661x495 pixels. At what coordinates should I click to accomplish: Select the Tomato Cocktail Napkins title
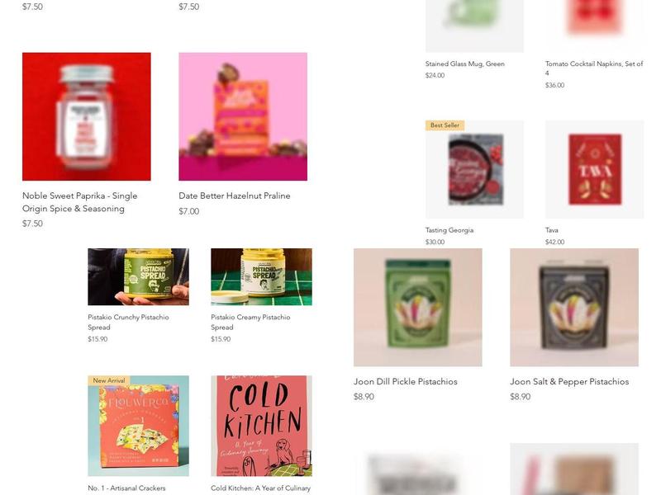pos(594,68)
